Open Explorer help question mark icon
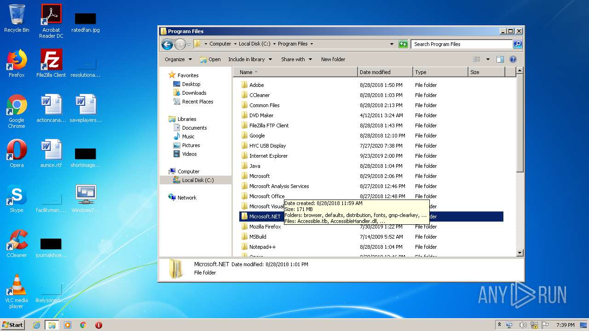The width and height of the screenshot is (589, 331). point(513,59)
